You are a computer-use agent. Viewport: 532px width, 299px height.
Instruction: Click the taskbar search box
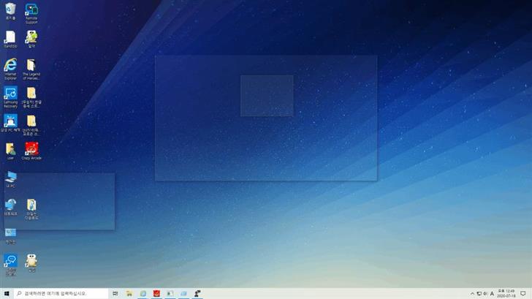tap(61, 294)
